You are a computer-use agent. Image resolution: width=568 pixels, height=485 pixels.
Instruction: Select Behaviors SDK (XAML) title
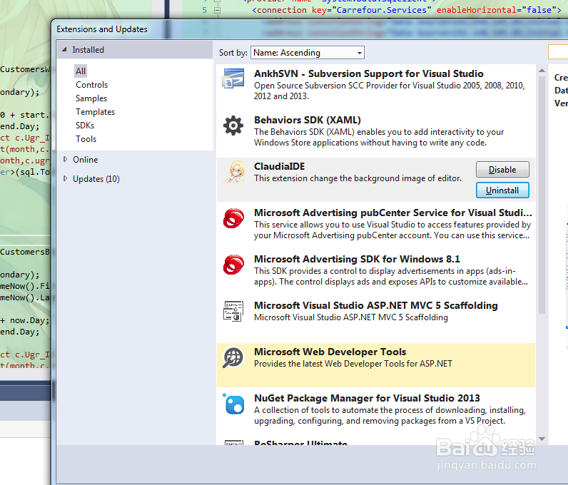(308, 120)
